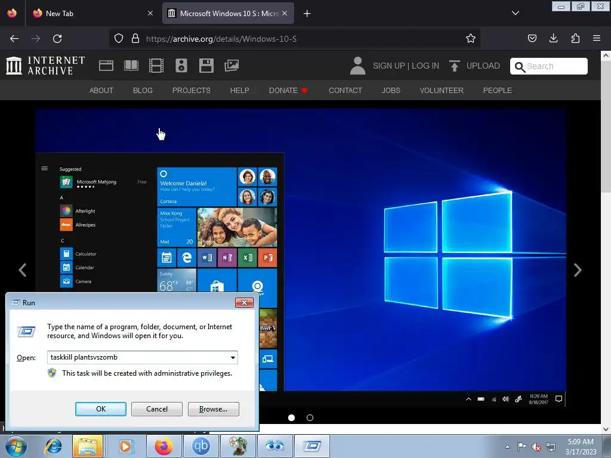This screenshot has width=611, height=458.
Task: Open Windows Media Player in taskbar
Action: pos(125,446)
